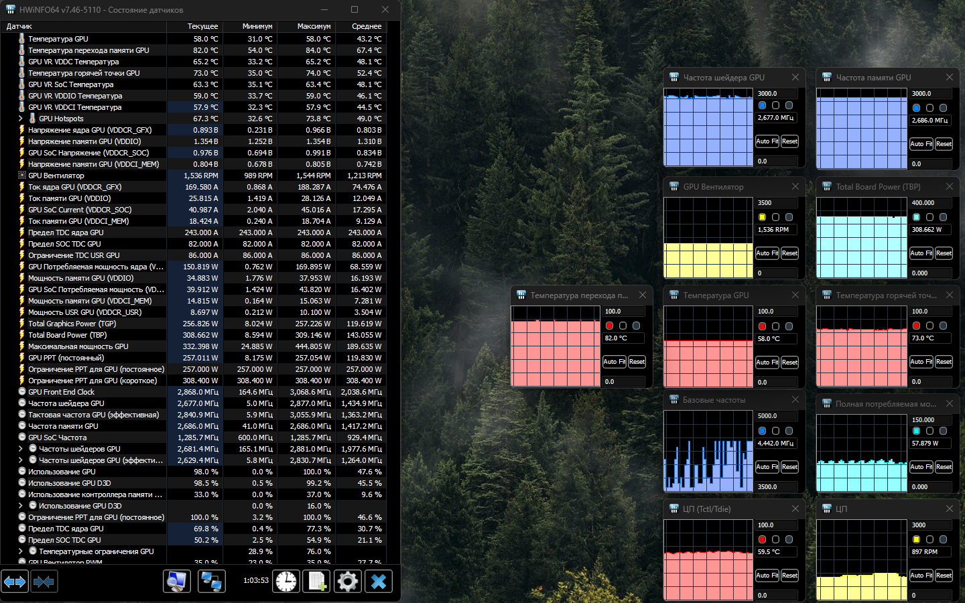The height and width of the screenshot is (603, 965).
Task: Click lightning icon beside Напряжение ядра GPU
Action: click(x=22, y=130)
